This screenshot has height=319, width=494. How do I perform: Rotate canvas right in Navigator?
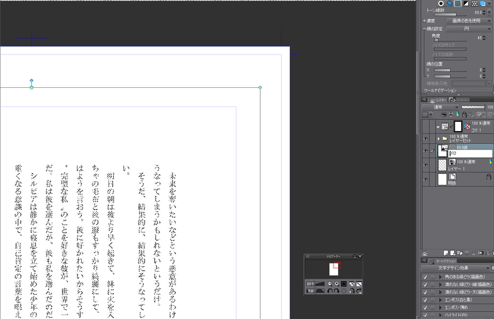[337, 291]
